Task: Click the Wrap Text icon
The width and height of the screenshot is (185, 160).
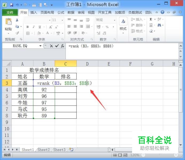Action: (x=88, y=20)
